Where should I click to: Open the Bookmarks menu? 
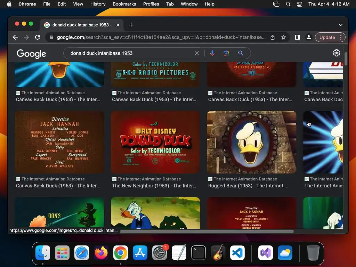(124, 4)
